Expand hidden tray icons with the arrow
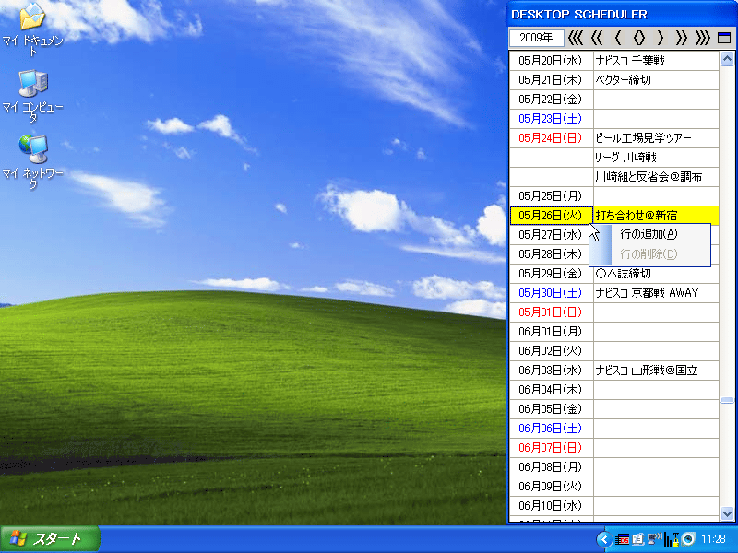Viewport: 738px width, 553px height. click(604, 539)
